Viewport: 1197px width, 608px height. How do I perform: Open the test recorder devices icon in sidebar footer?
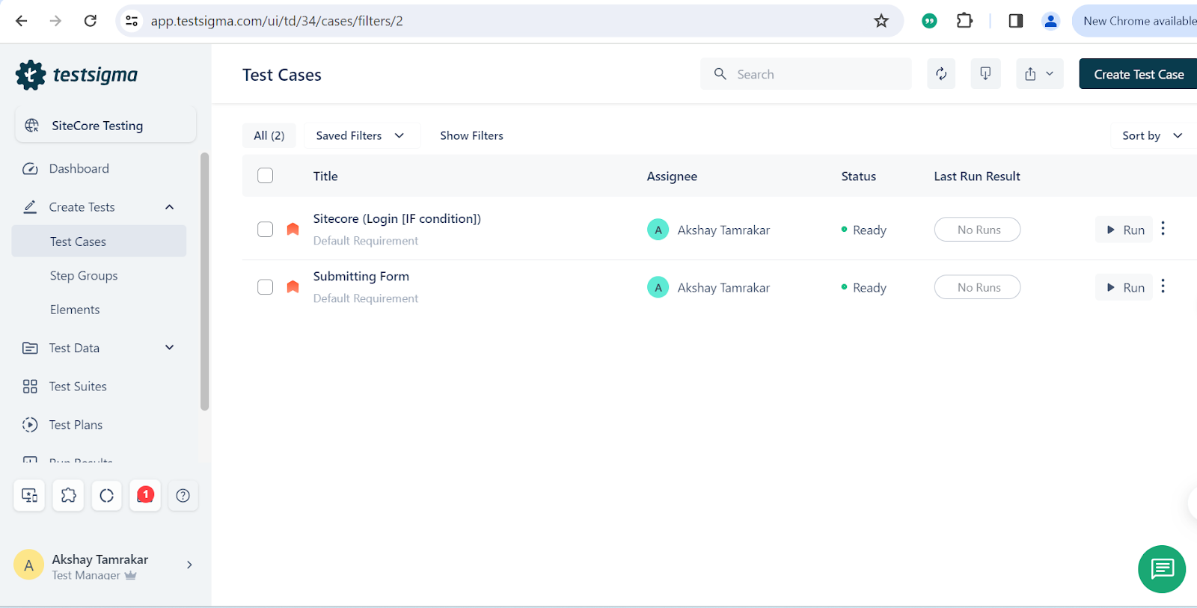(x=30, y=495)
